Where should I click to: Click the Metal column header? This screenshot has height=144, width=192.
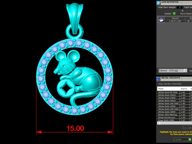point(168,89)
